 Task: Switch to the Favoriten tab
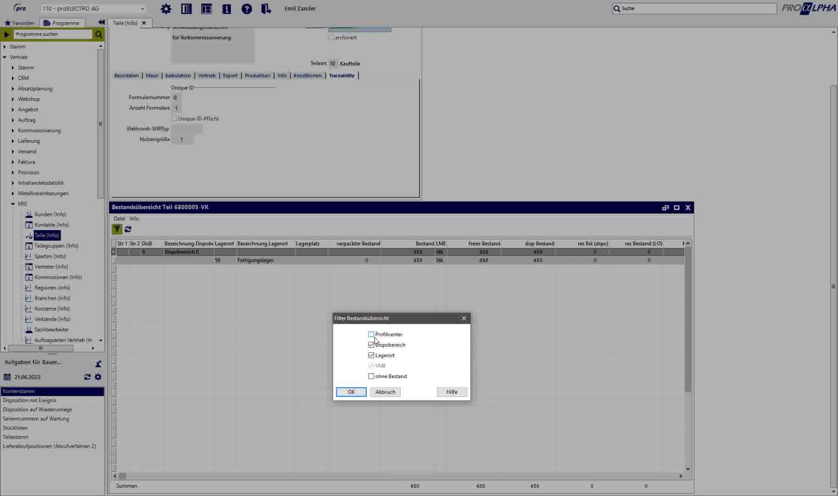19,23
